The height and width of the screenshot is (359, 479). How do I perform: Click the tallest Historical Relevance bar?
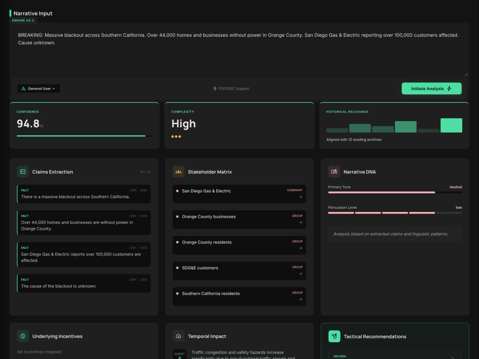pyautogui.click(x=451, y=125)
